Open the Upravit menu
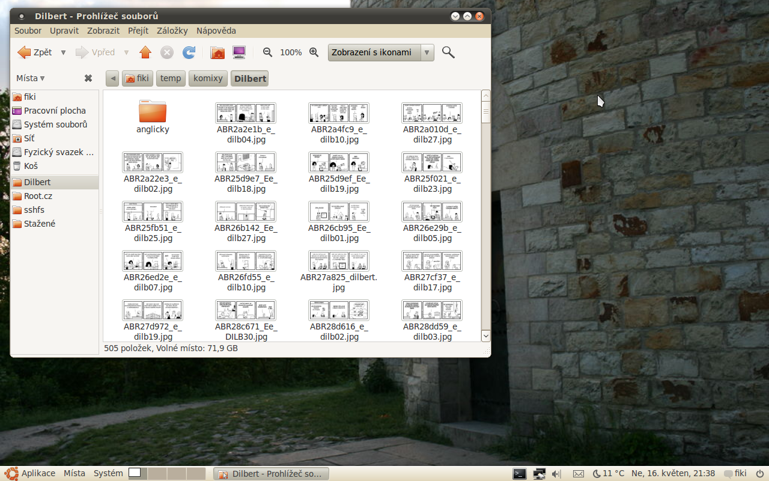This screenshot has width=769, height=481. tap(64, 31)
